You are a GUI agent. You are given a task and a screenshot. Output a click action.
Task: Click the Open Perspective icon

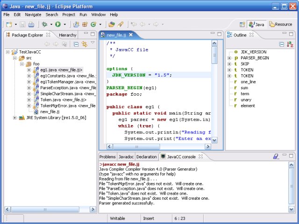[x=242, y=24]
